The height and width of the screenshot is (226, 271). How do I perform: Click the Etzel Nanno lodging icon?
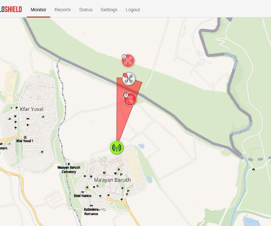click(82, 192)
